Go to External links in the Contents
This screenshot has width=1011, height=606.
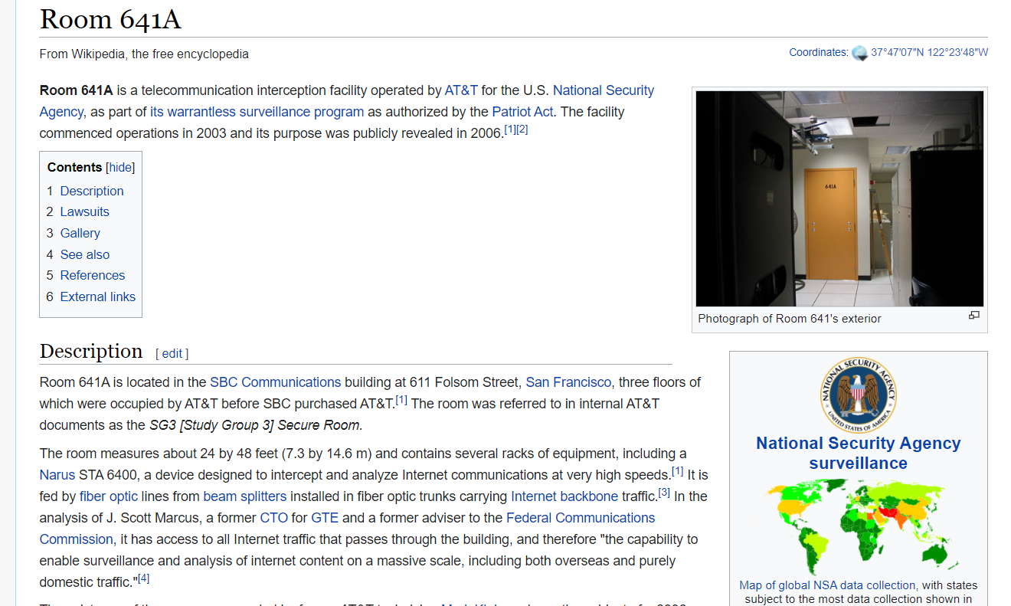coord(98,296)
